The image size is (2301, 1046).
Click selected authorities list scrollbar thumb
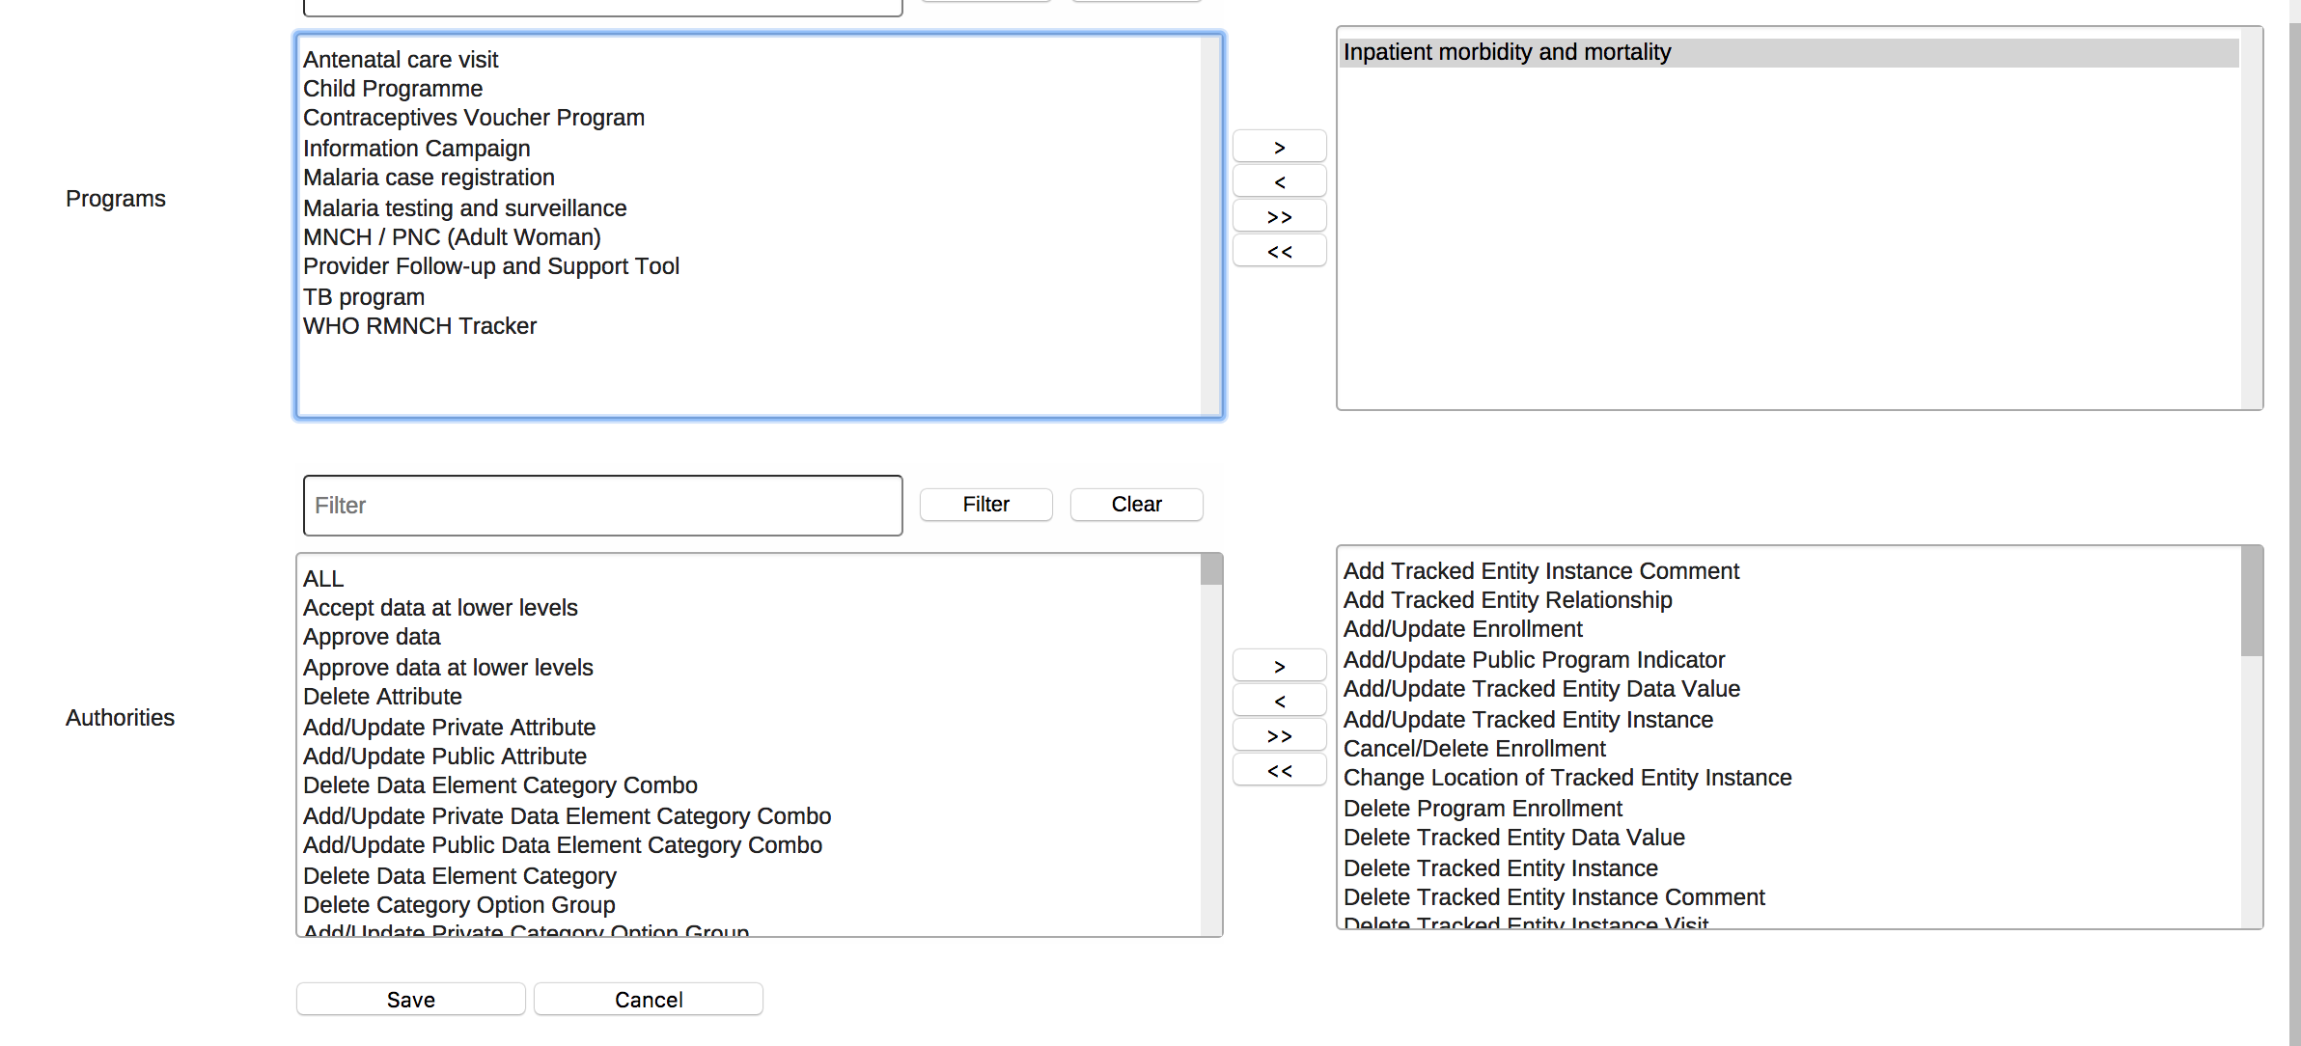(2251, 602)
